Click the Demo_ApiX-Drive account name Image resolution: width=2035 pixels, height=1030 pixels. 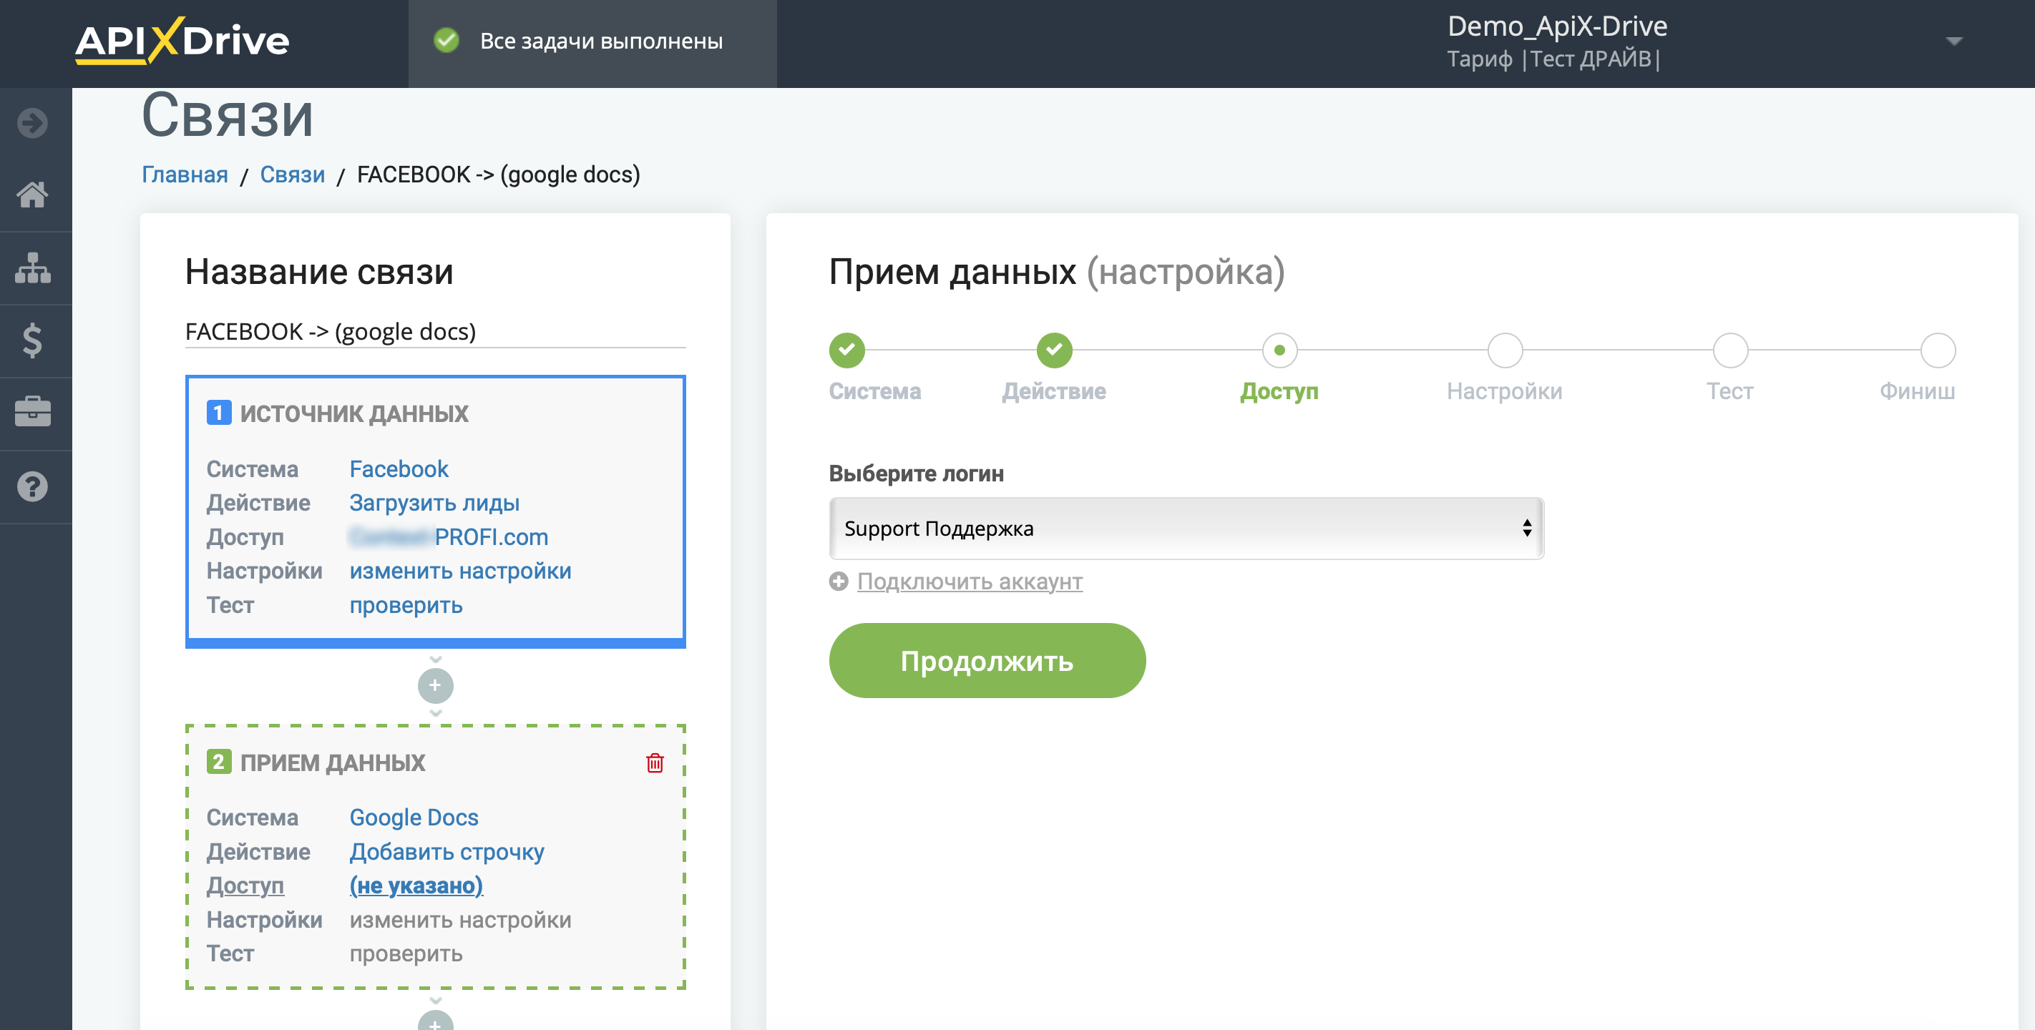coord(1557,26)
